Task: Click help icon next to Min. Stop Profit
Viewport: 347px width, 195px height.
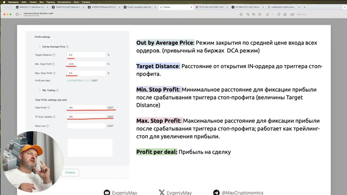Action: pyautogui.click(x=53, y=64)
